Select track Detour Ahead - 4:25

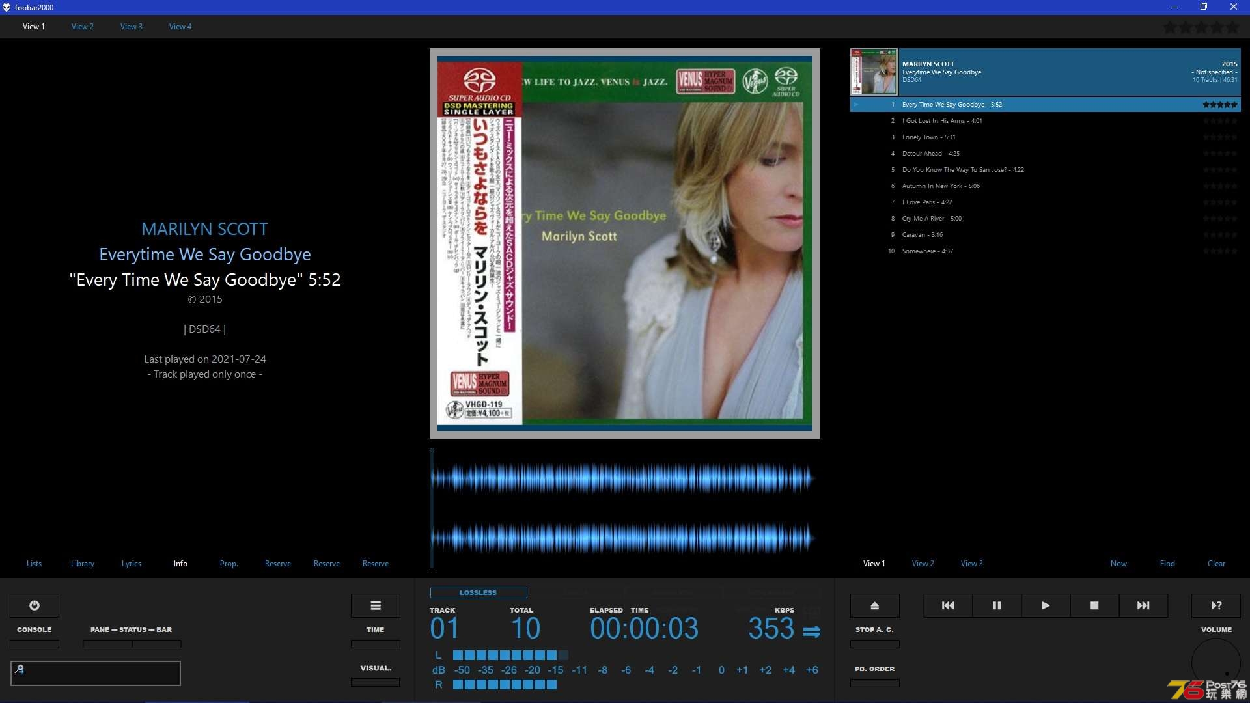[x=1045, y=154]
